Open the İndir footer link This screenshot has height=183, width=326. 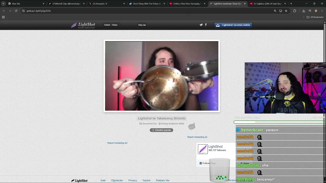coord(103,180)
